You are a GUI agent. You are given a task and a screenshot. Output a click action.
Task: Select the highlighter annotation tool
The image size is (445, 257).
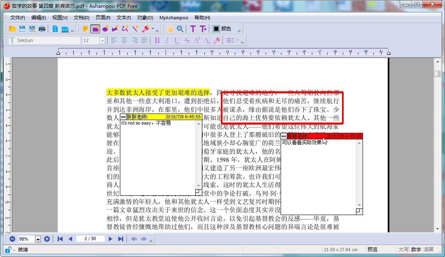145,29
